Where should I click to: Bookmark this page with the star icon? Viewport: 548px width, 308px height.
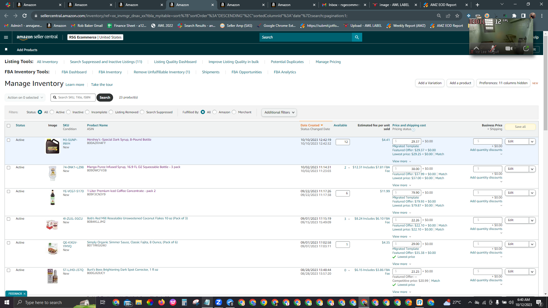click(x=457, y=16)
